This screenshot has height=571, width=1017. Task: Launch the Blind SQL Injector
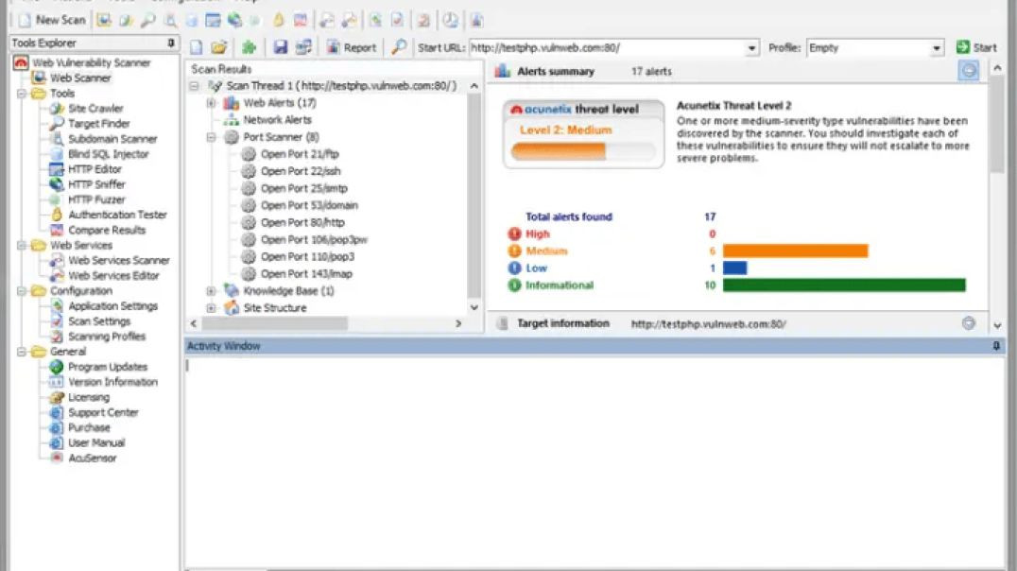109,154
